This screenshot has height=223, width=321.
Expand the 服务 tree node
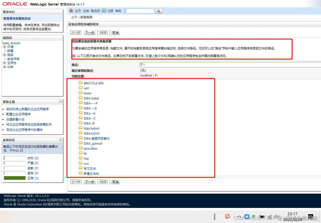coord(5,55)
